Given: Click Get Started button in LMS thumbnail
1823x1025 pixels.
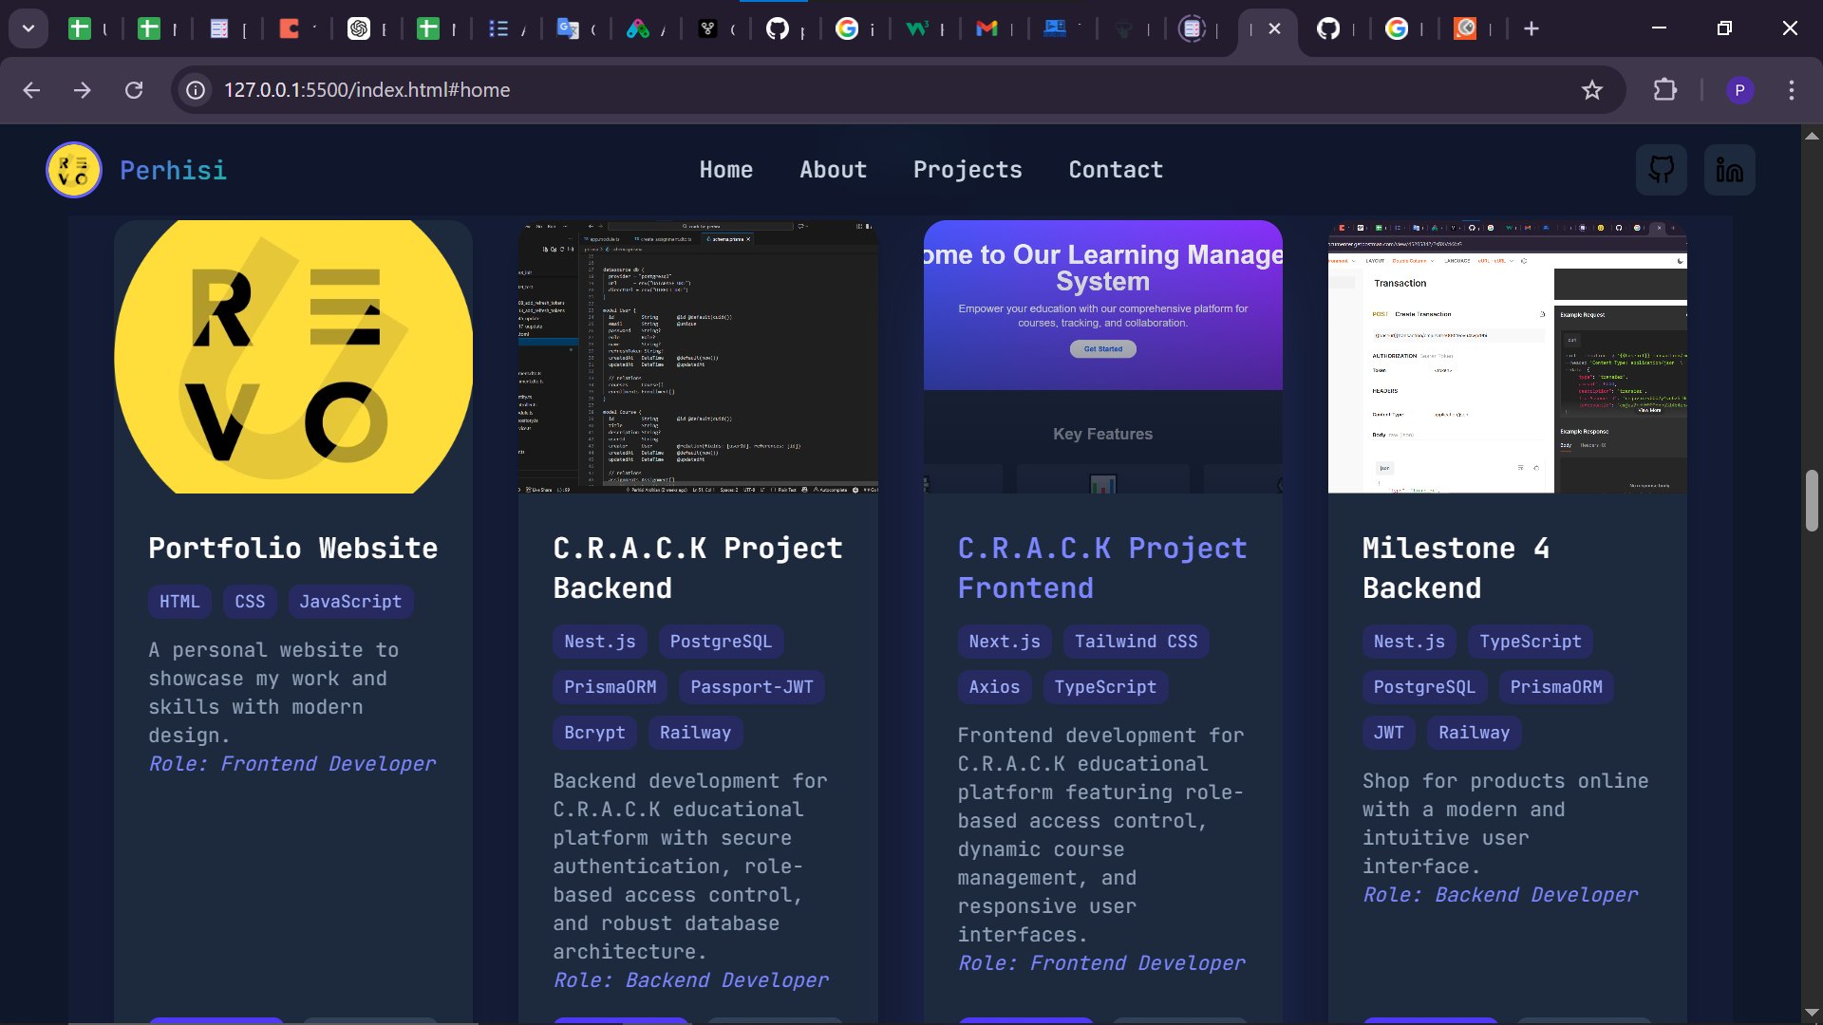Looking at the screenshot, I should (x=1102, y=349).
